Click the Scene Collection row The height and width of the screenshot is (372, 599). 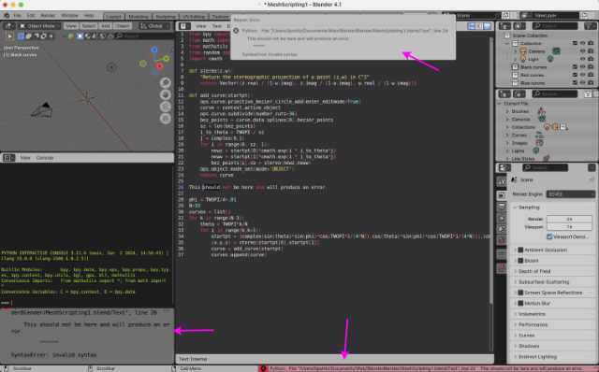(x=547, y=36)
